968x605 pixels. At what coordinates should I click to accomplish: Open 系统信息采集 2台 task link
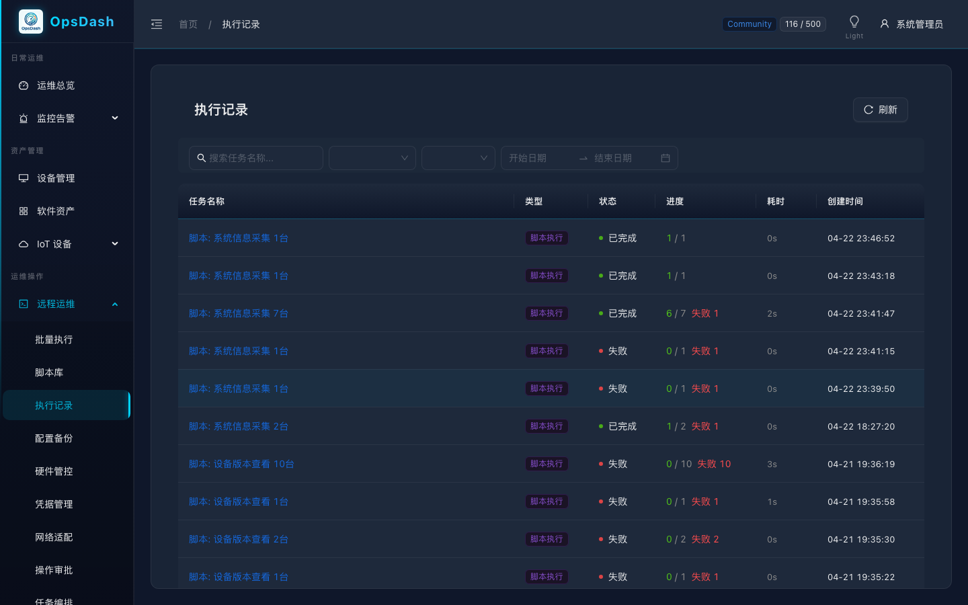[239, 426]
